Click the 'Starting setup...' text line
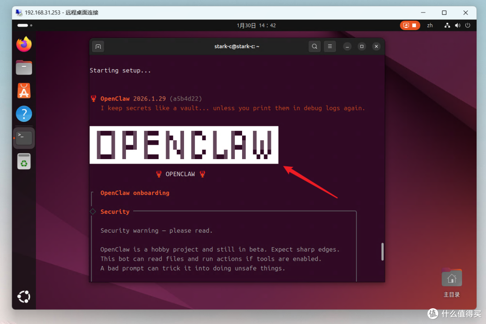This screenshot has height=324, width=486. 120,71
